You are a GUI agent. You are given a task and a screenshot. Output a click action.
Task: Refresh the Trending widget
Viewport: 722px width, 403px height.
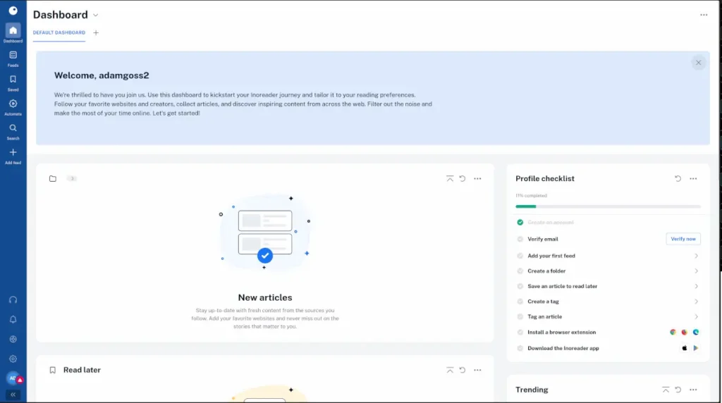(x=678, y=390)
